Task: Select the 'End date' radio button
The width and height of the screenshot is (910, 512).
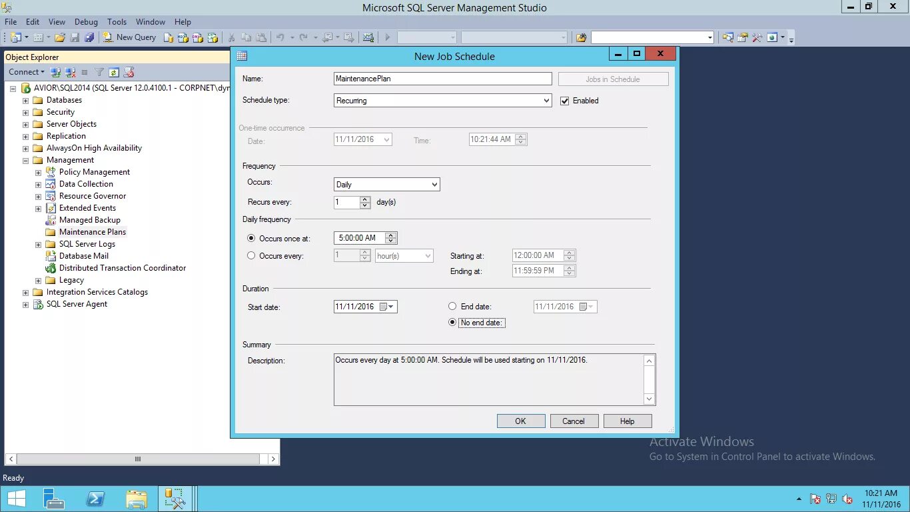Action: tap(452, 307)
